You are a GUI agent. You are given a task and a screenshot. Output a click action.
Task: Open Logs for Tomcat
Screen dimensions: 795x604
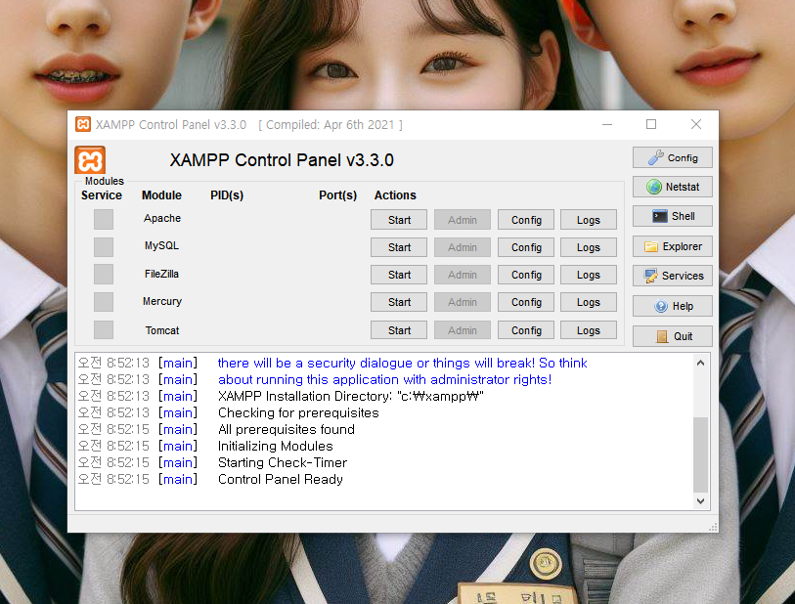click(588, 330)
